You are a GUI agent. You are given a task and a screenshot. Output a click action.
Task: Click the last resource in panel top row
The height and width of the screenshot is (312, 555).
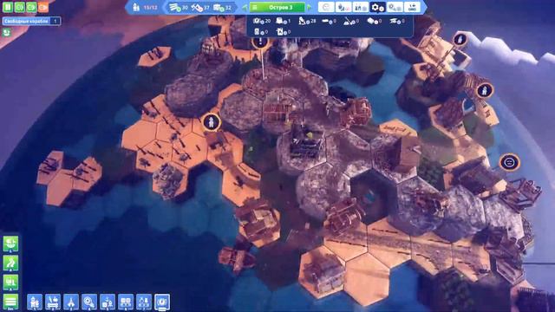point(397,21)
